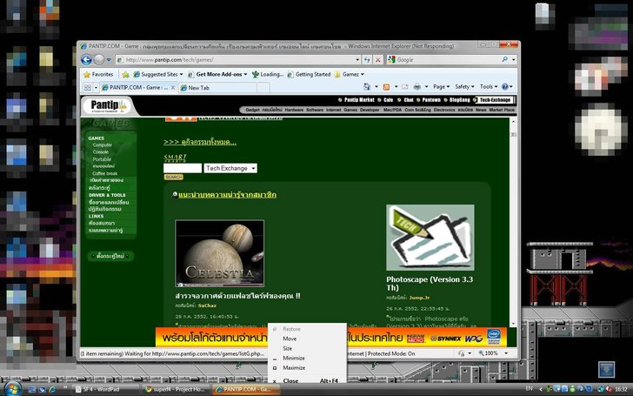Screen dimensions: 633x396
Task: Open the Photoscape (Version 3.3 Th) title link
Action: coord(430,283)
